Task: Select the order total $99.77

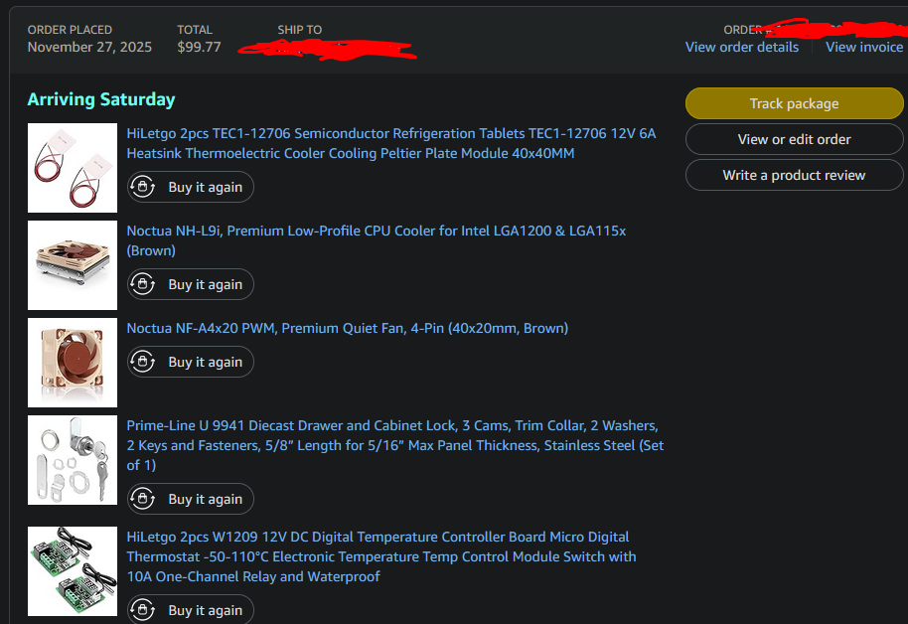Action: pyautogui.click(x=200, y=48)
